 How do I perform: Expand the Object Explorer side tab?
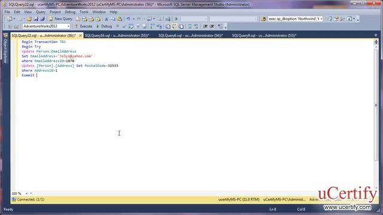point(5,49)
